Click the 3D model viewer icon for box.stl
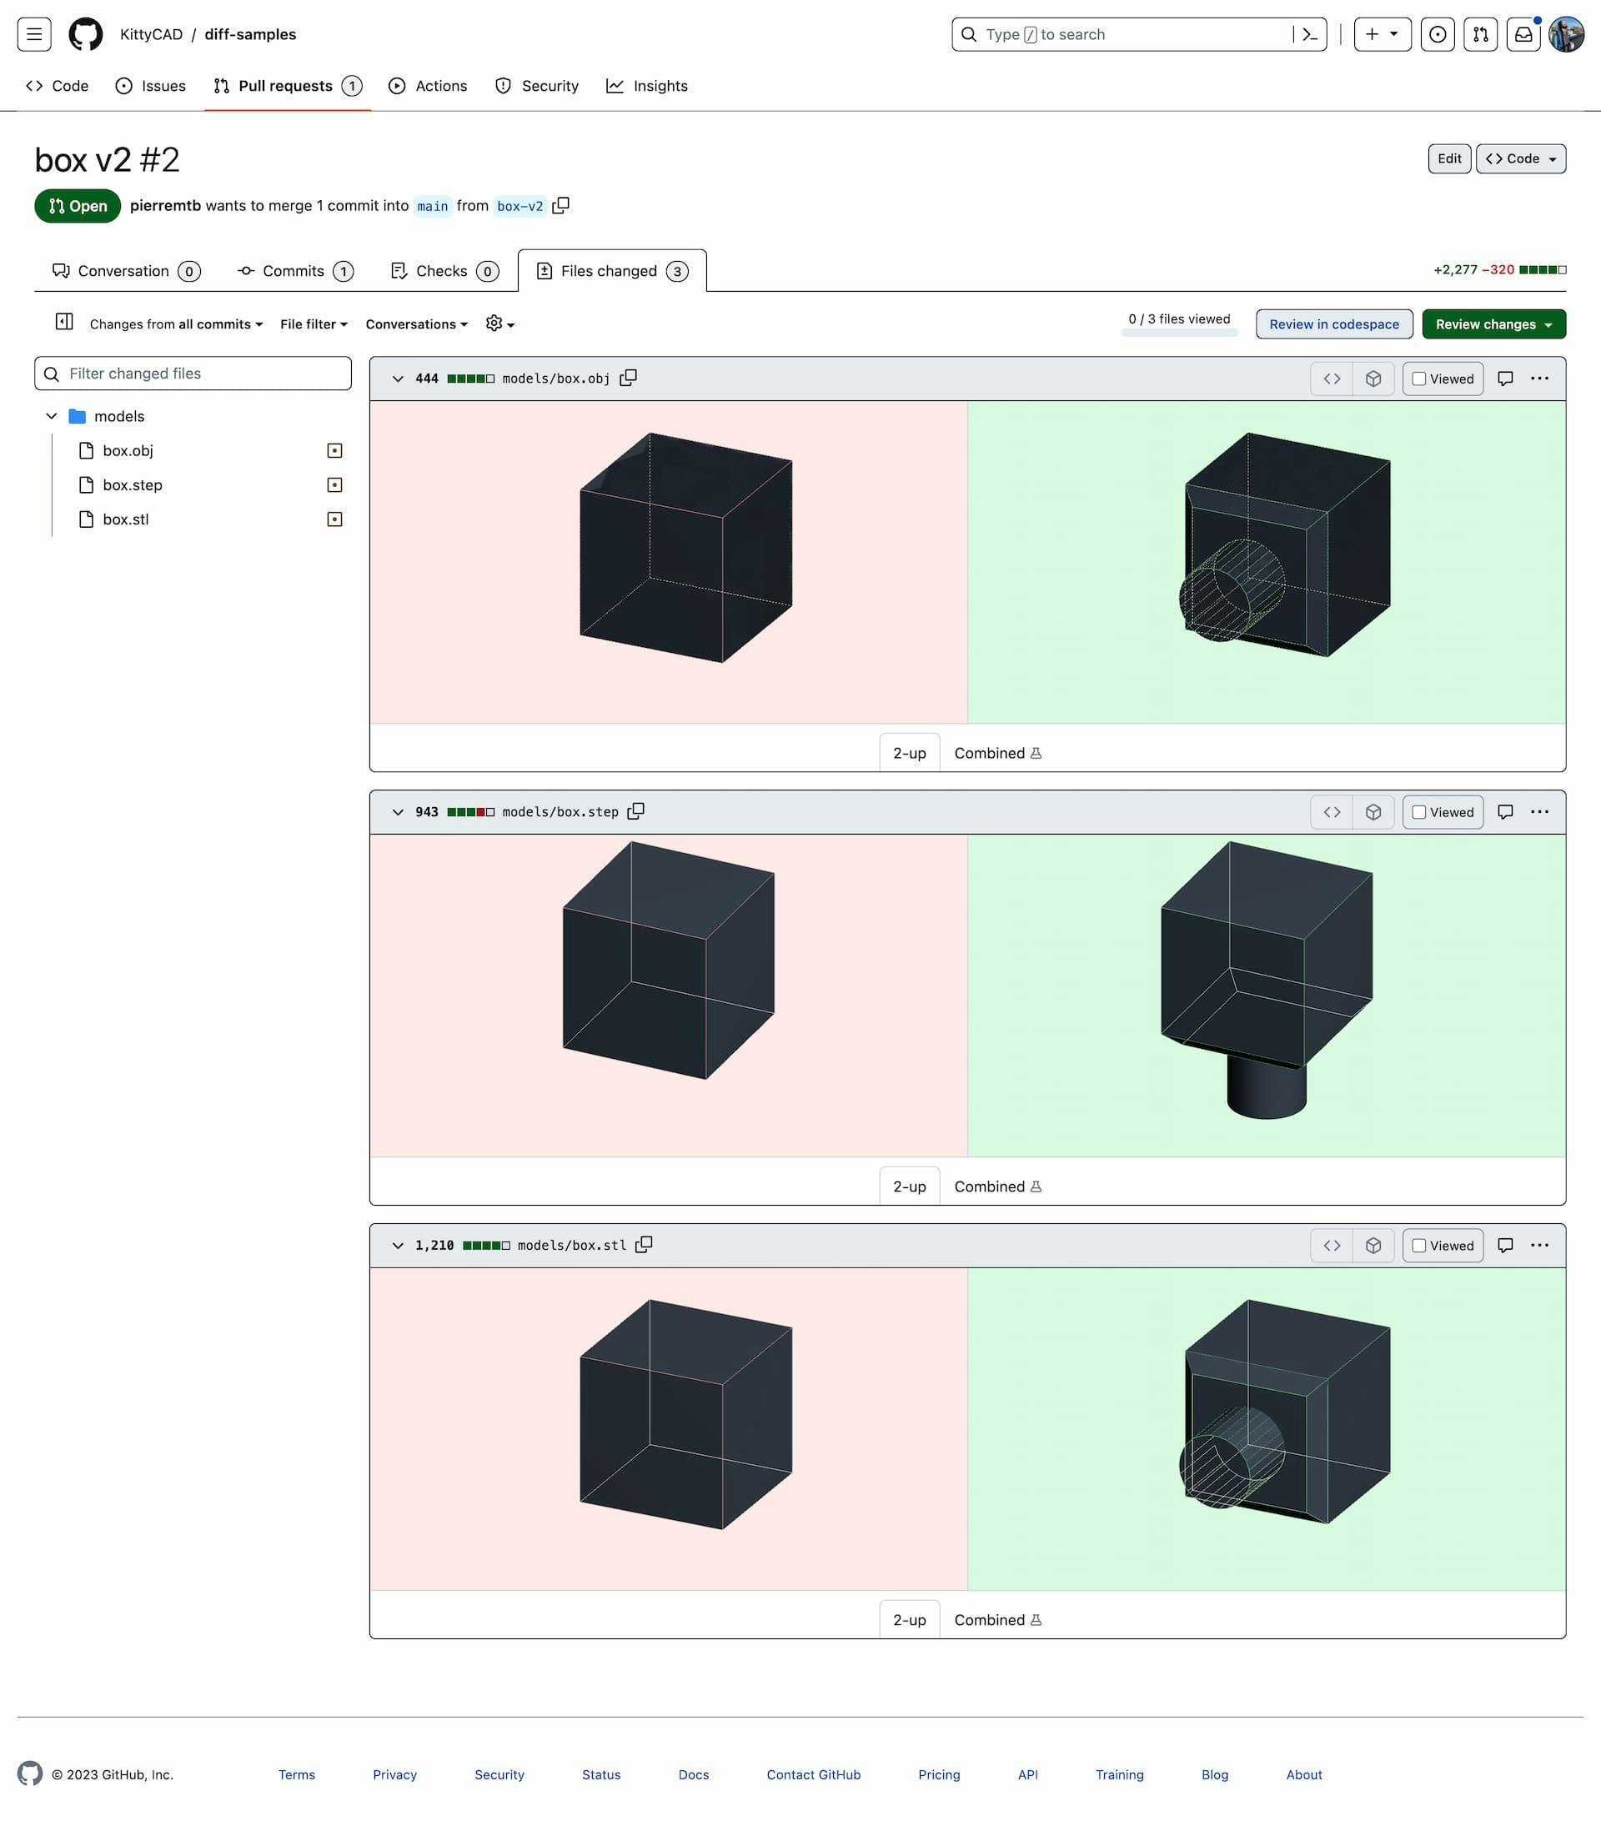Image resolution: width=1601 pixels, height=1841 pixels. (x=1371, y=1245)
